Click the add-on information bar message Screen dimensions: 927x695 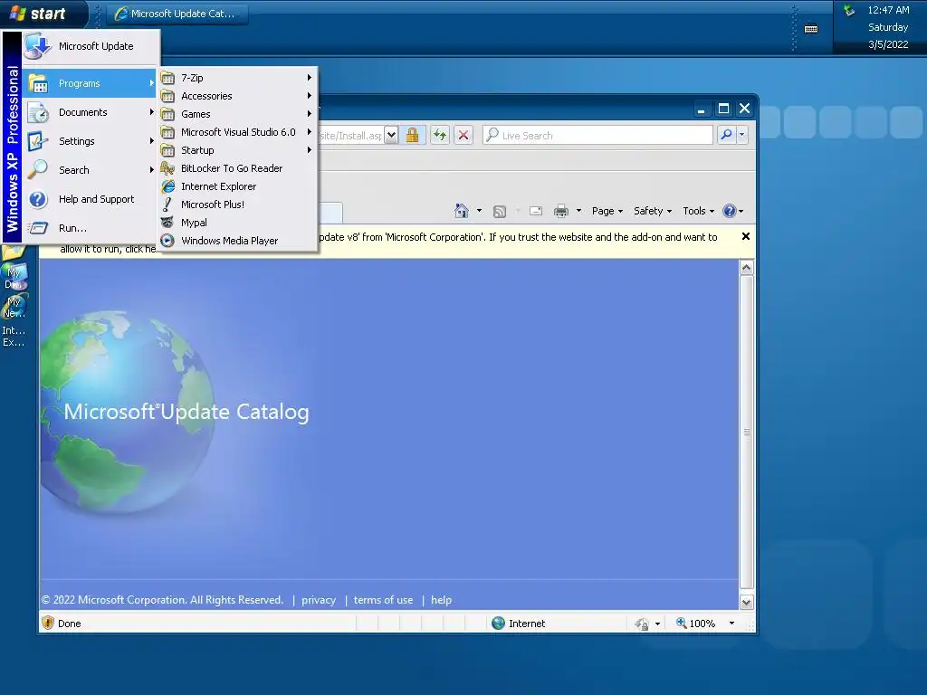(x=518, y=238)
